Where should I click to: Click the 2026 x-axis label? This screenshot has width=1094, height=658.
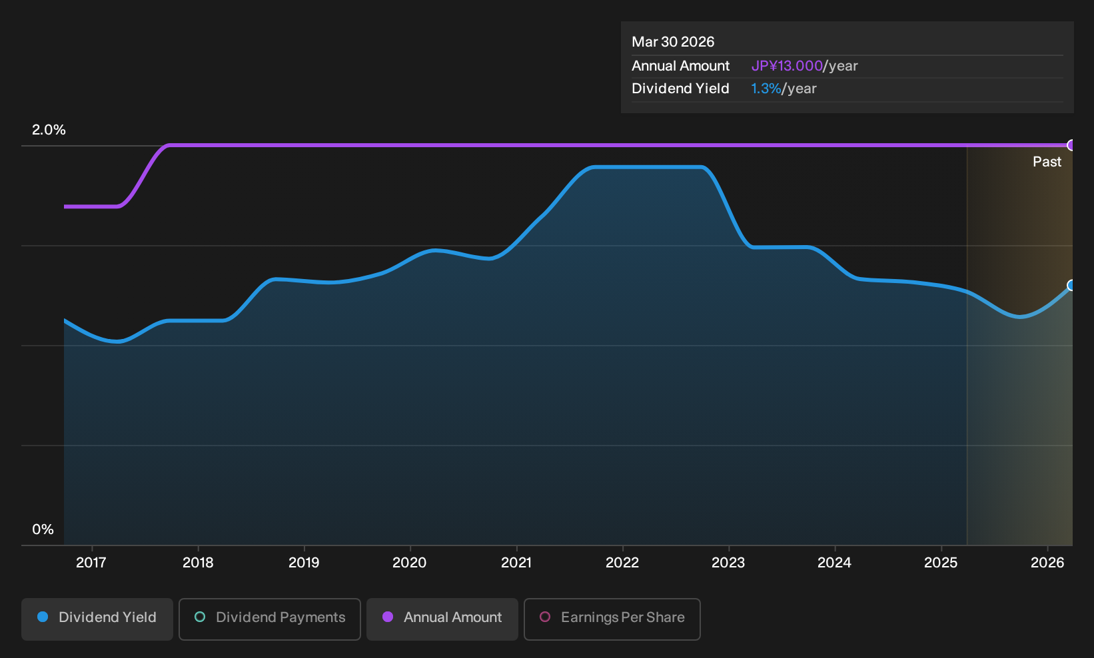point(1047,563)
